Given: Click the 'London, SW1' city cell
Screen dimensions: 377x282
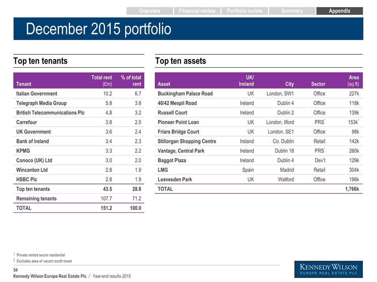Looking at the screenshot, I should coord(280,94).
